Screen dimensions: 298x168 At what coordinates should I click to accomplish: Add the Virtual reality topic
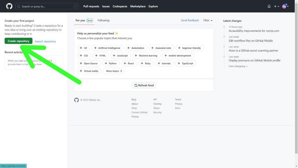(x=89, y=71)
